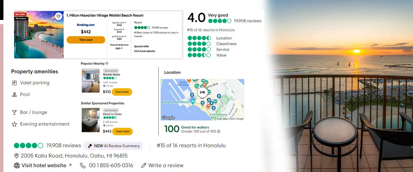Click the phone icon beside the number
The image size is (413, 172).
(x=83, y=165)
